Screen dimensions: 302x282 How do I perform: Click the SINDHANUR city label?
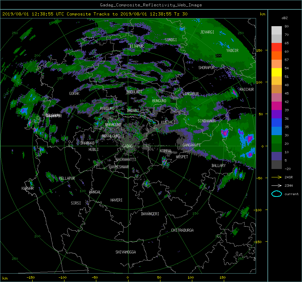[x=207, y=121]
